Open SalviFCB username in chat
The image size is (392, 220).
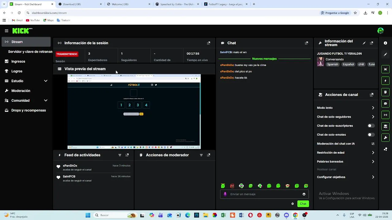pyautogui.click(x=226, y=52)
